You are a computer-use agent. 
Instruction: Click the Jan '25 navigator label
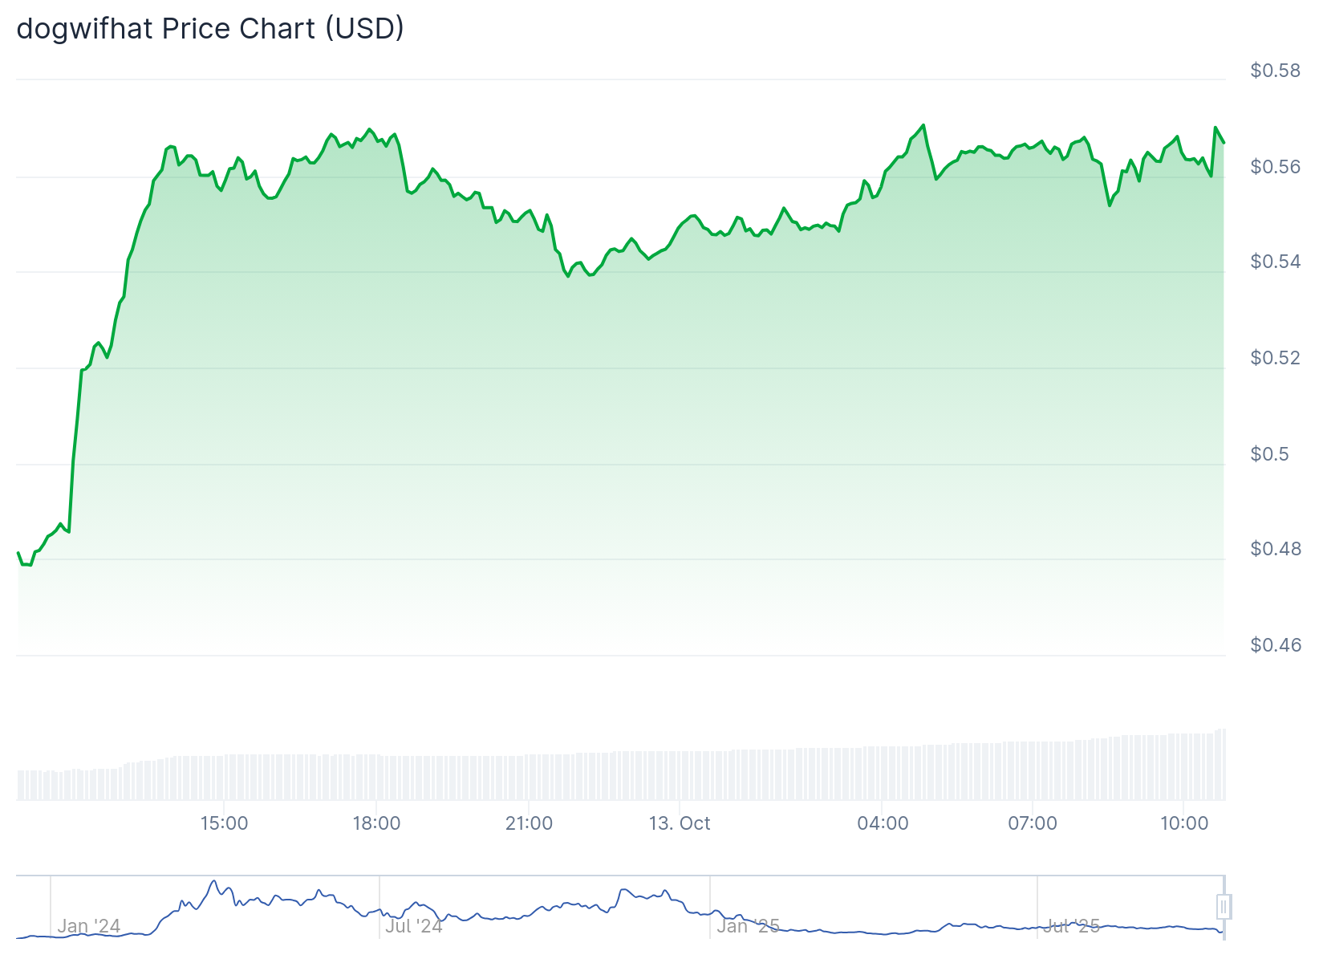point(748,926)
